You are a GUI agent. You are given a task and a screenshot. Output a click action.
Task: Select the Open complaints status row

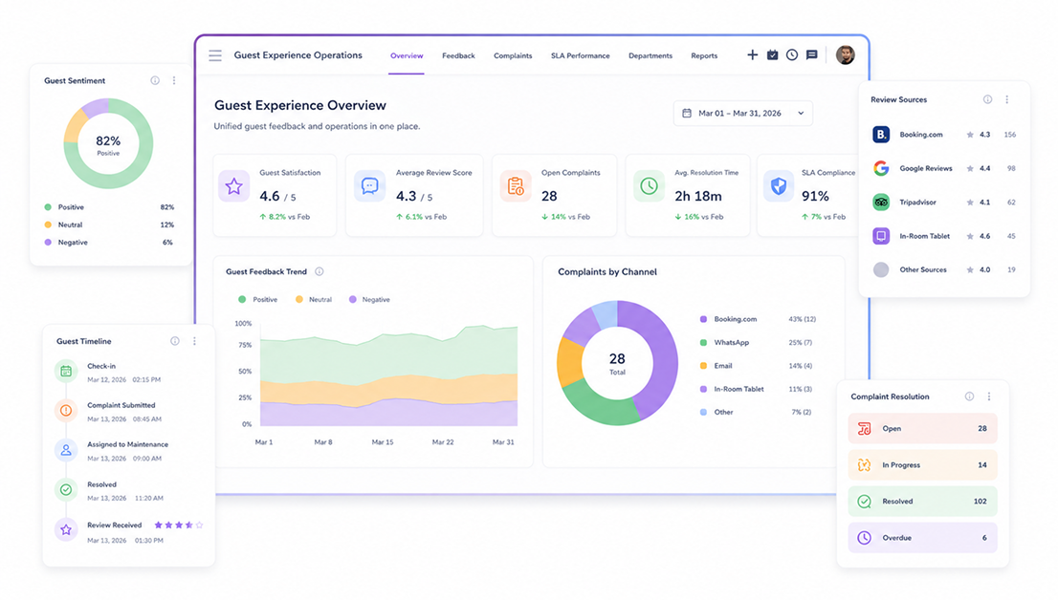coord(922,428)
